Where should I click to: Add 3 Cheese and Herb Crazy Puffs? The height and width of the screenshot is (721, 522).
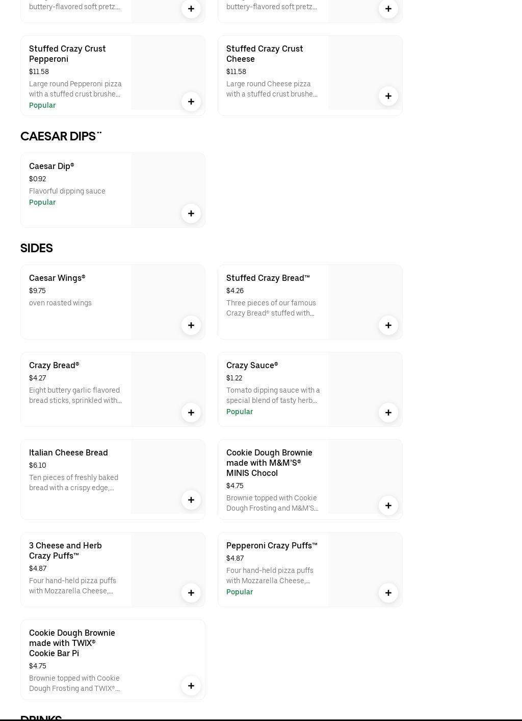[191, 593]
